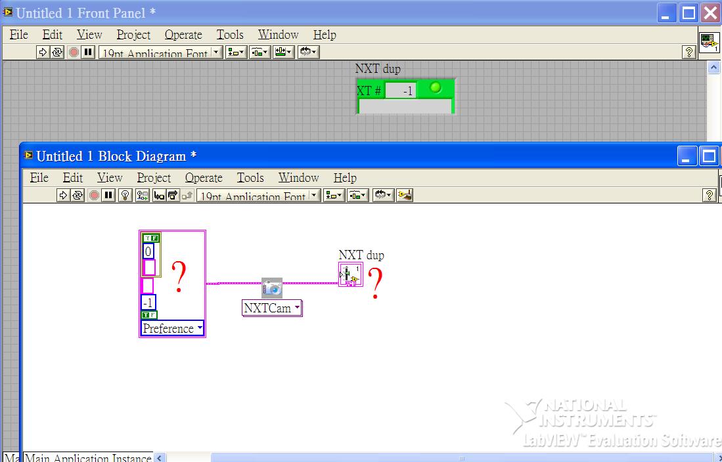This screenshot has width=722, height=462.
Task: Click Run Continuously in Block Diagram toolbar
Action: (78, 195)
